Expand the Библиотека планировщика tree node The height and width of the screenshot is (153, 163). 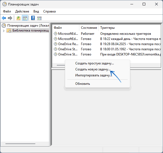coord(4,31)
